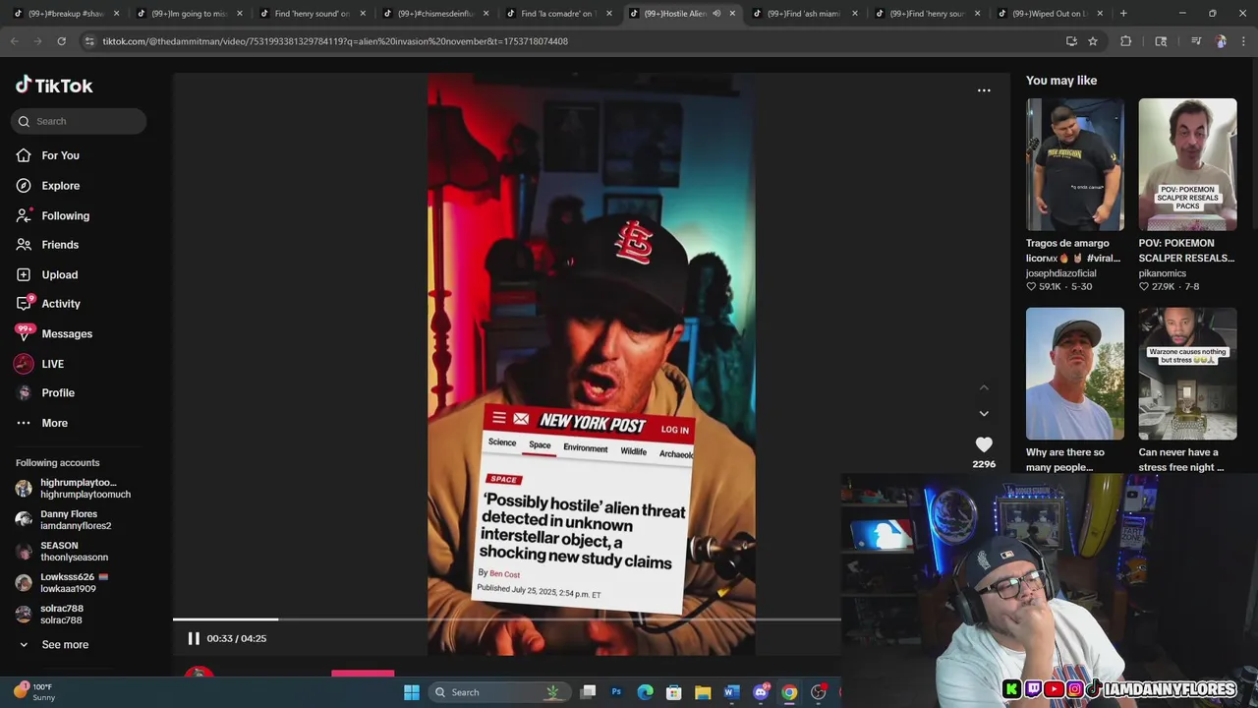The height and width of the screenshot is (708, 1258).
Task: Click the TikTok search field
Action: click(x=80, y=121)
